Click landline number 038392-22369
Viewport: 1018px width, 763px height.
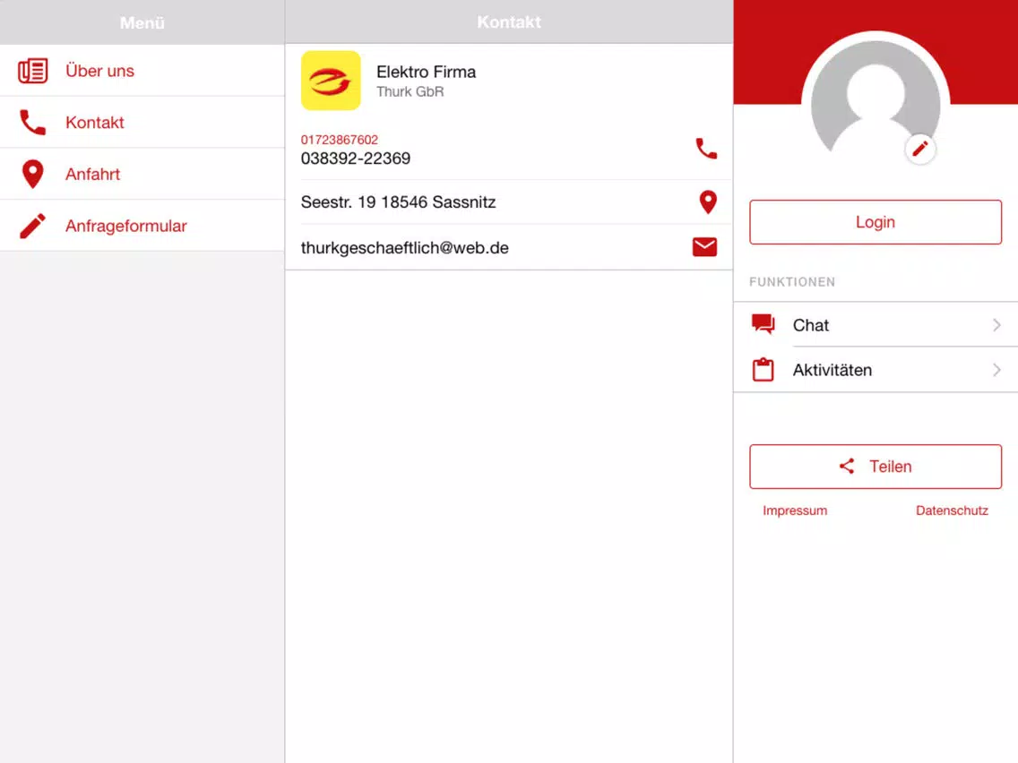coord(355,159)
